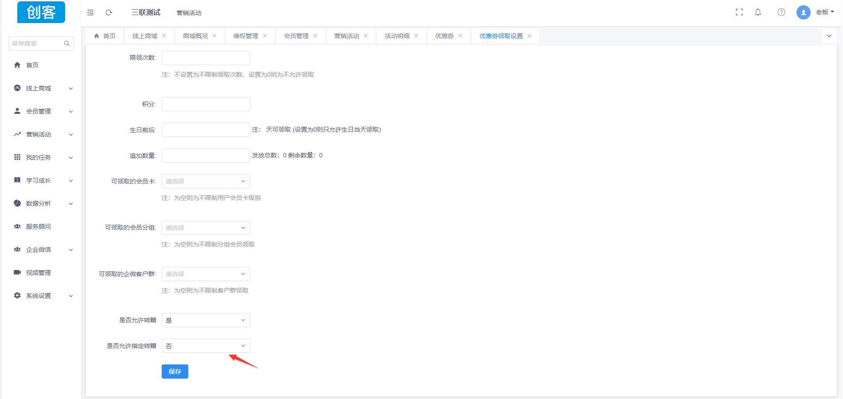
Task: Expand the 系统设置 sidebar menu
Action: click(x=71, y=296)
